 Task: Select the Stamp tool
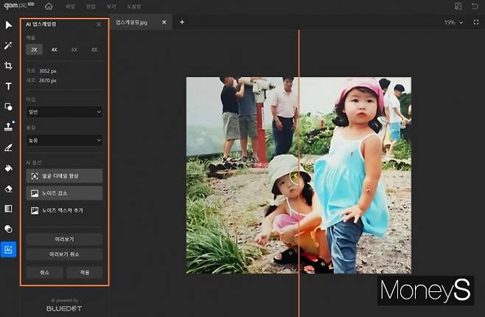click(9, 127)
